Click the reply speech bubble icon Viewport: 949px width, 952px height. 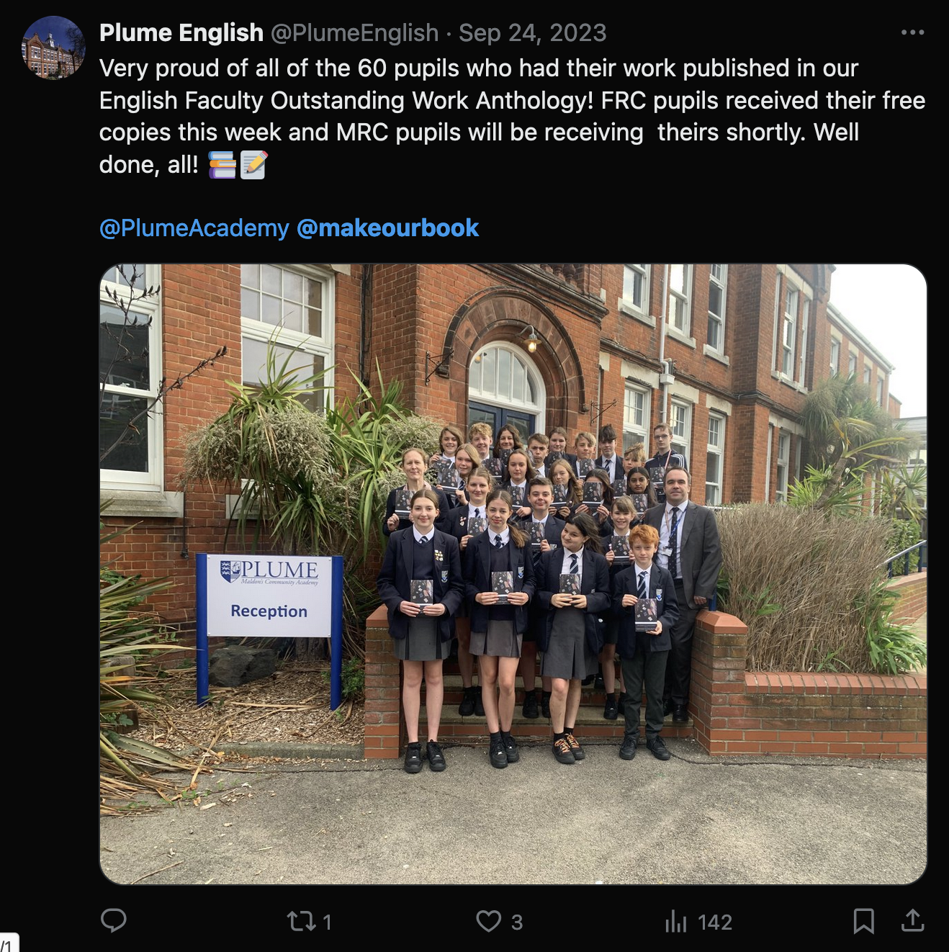tap(113, 920)
